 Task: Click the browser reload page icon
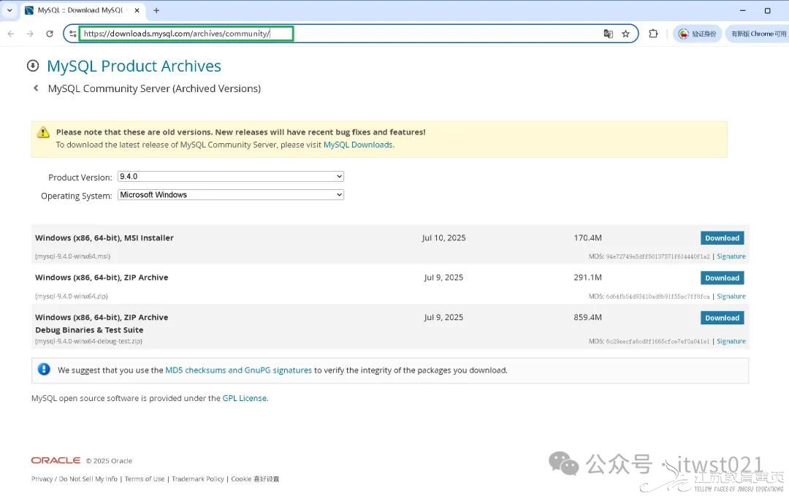tap(50, 34)
